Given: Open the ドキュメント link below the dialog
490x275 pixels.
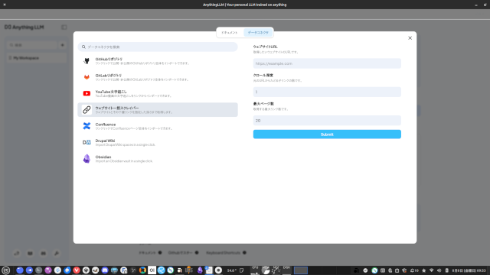Looking at the screenshot, I should (x=150, y=253).
